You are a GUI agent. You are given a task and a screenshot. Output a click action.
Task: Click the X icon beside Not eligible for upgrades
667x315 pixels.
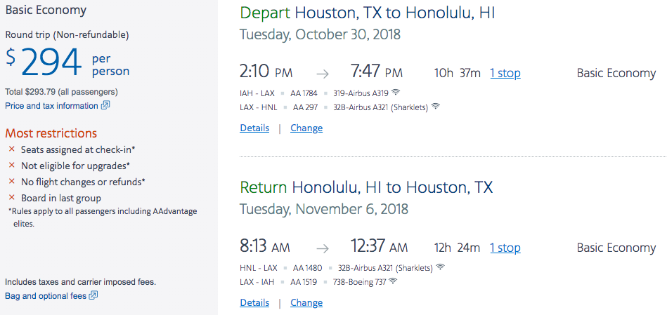tap(11, 166)
